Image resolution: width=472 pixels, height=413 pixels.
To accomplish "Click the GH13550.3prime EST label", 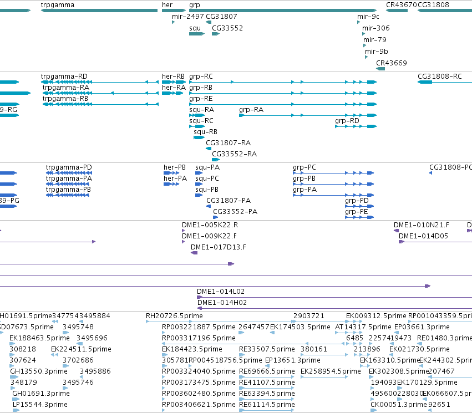I will coord(39,371).
